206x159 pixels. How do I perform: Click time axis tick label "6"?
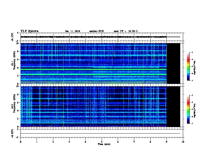[118, 142]
